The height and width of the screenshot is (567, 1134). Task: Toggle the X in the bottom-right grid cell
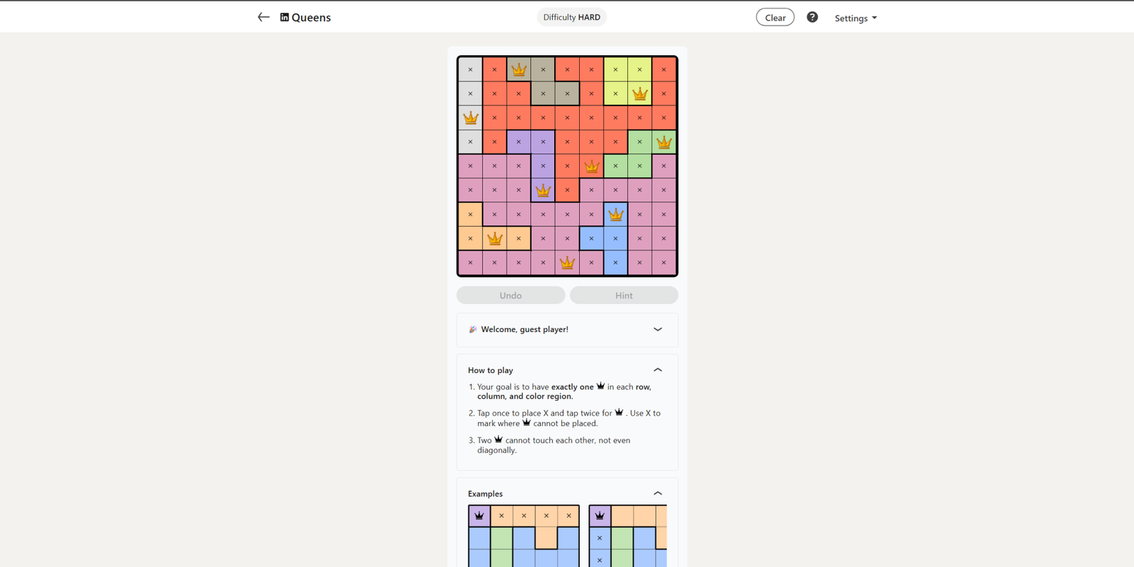click(x=664, y=263)
